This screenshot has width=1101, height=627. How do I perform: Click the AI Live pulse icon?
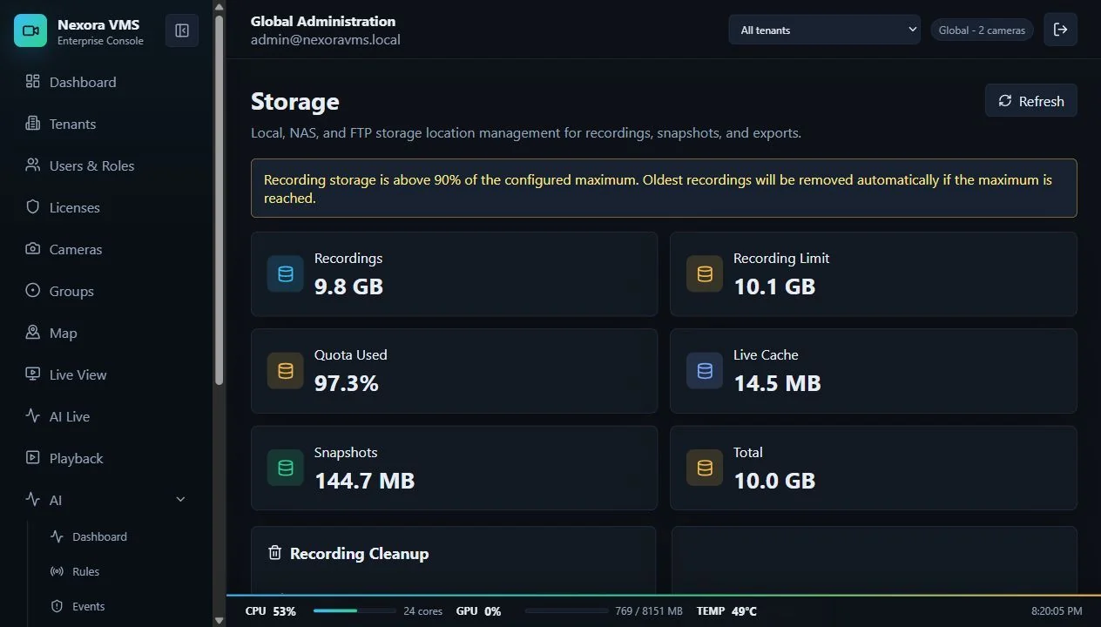[33, 415]
